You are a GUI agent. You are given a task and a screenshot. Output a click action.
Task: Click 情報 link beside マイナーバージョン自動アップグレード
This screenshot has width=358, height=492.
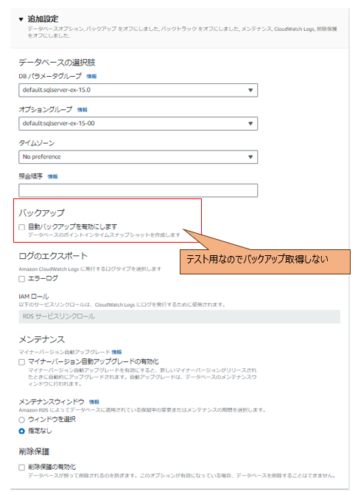117,353
